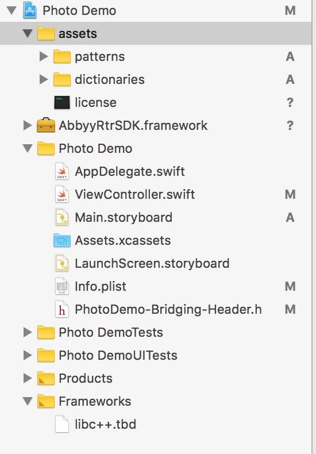
Task: Expand the Photo DemoUITests group
Action: (28, 355)
